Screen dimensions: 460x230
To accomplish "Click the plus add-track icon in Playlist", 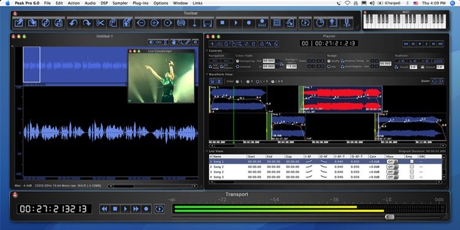I will (x=212, y=44).
